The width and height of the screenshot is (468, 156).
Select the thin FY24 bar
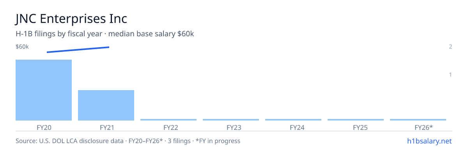[293, 120]
